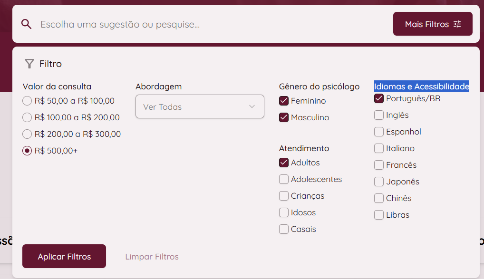Choose R$ 100,00 a R$ 200,00 range

coord(27,117)
